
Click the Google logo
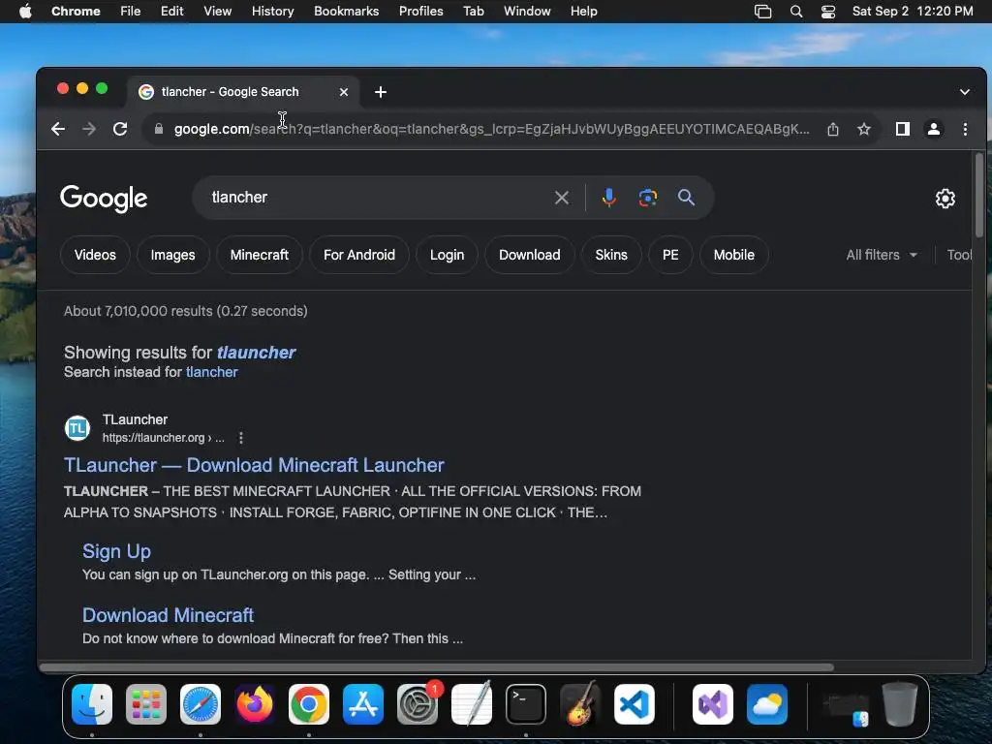(x=104, y=199)
